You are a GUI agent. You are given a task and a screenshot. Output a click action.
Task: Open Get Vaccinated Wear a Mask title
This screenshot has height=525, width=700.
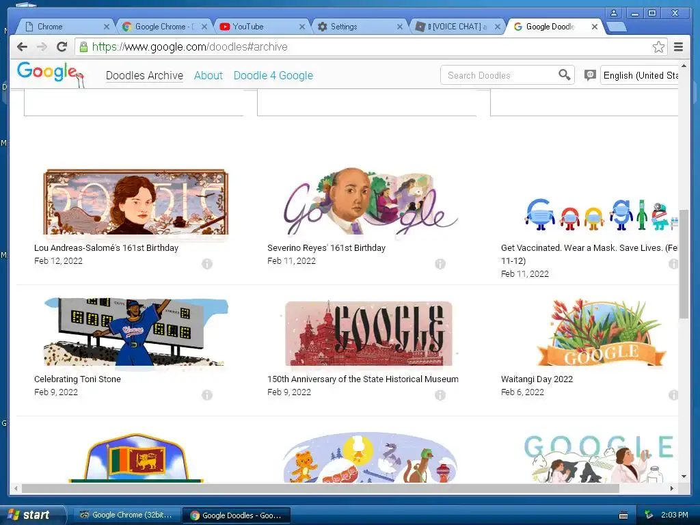pos(589,254)
